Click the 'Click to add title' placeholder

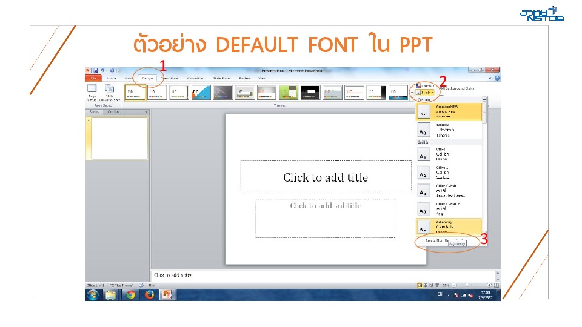pos(326,177)
